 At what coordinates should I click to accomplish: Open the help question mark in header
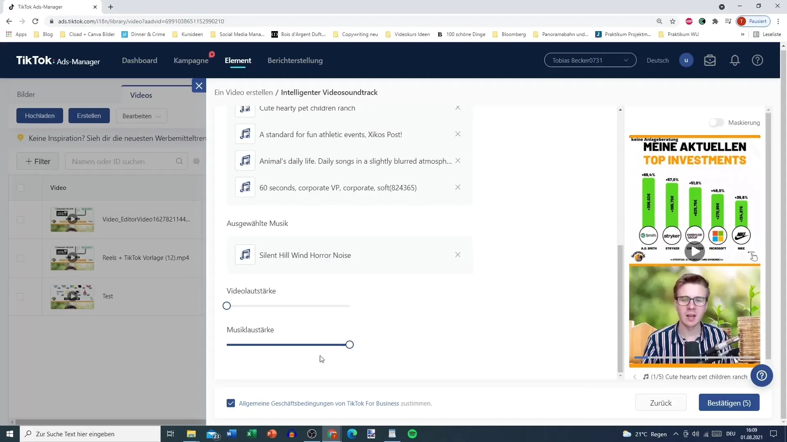[x=757, y=61]
